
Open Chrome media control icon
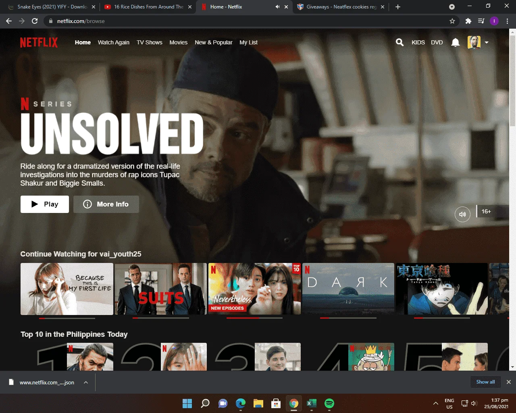pos(481,21)
